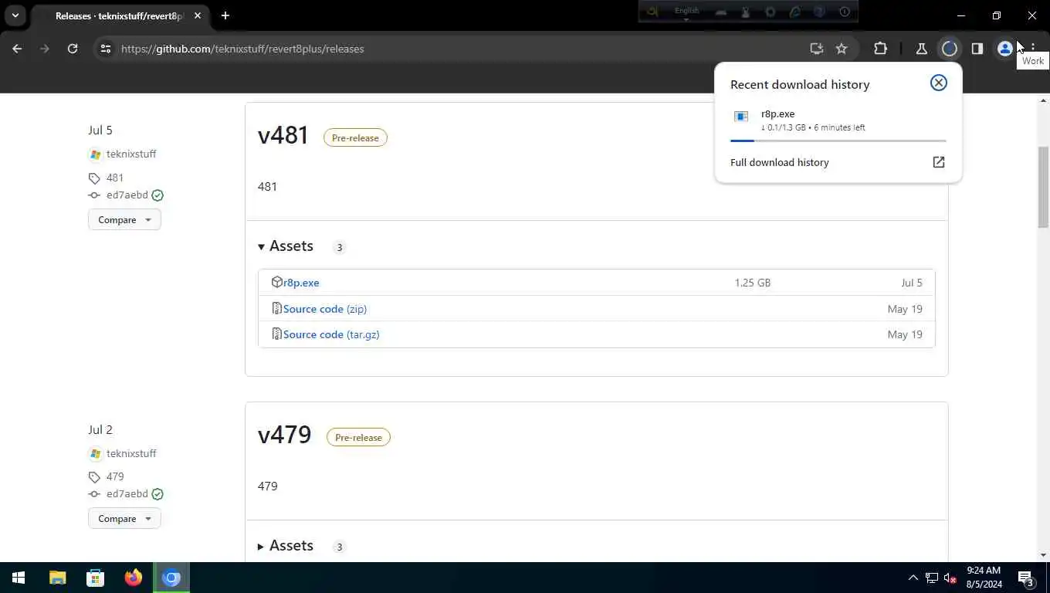Click the v481 Pre-release badge
Viewport: 1050px width, 593px height.
[x=355, y=137]
